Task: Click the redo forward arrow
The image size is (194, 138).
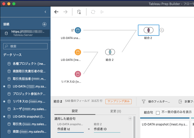Action: [65, 12]
